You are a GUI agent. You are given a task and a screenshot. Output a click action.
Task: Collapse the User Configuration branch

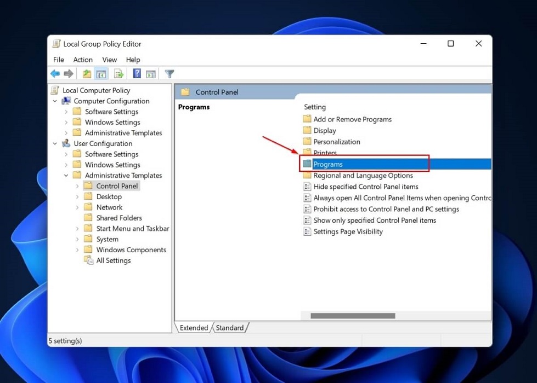coord(54,143)
